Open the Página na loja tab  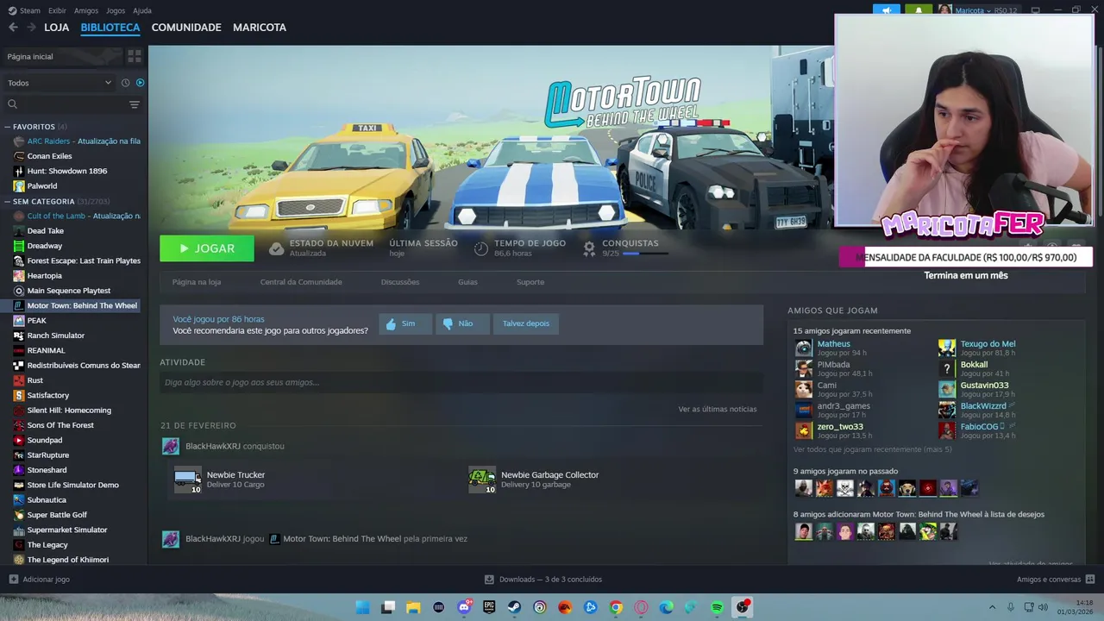coord(197,282)
